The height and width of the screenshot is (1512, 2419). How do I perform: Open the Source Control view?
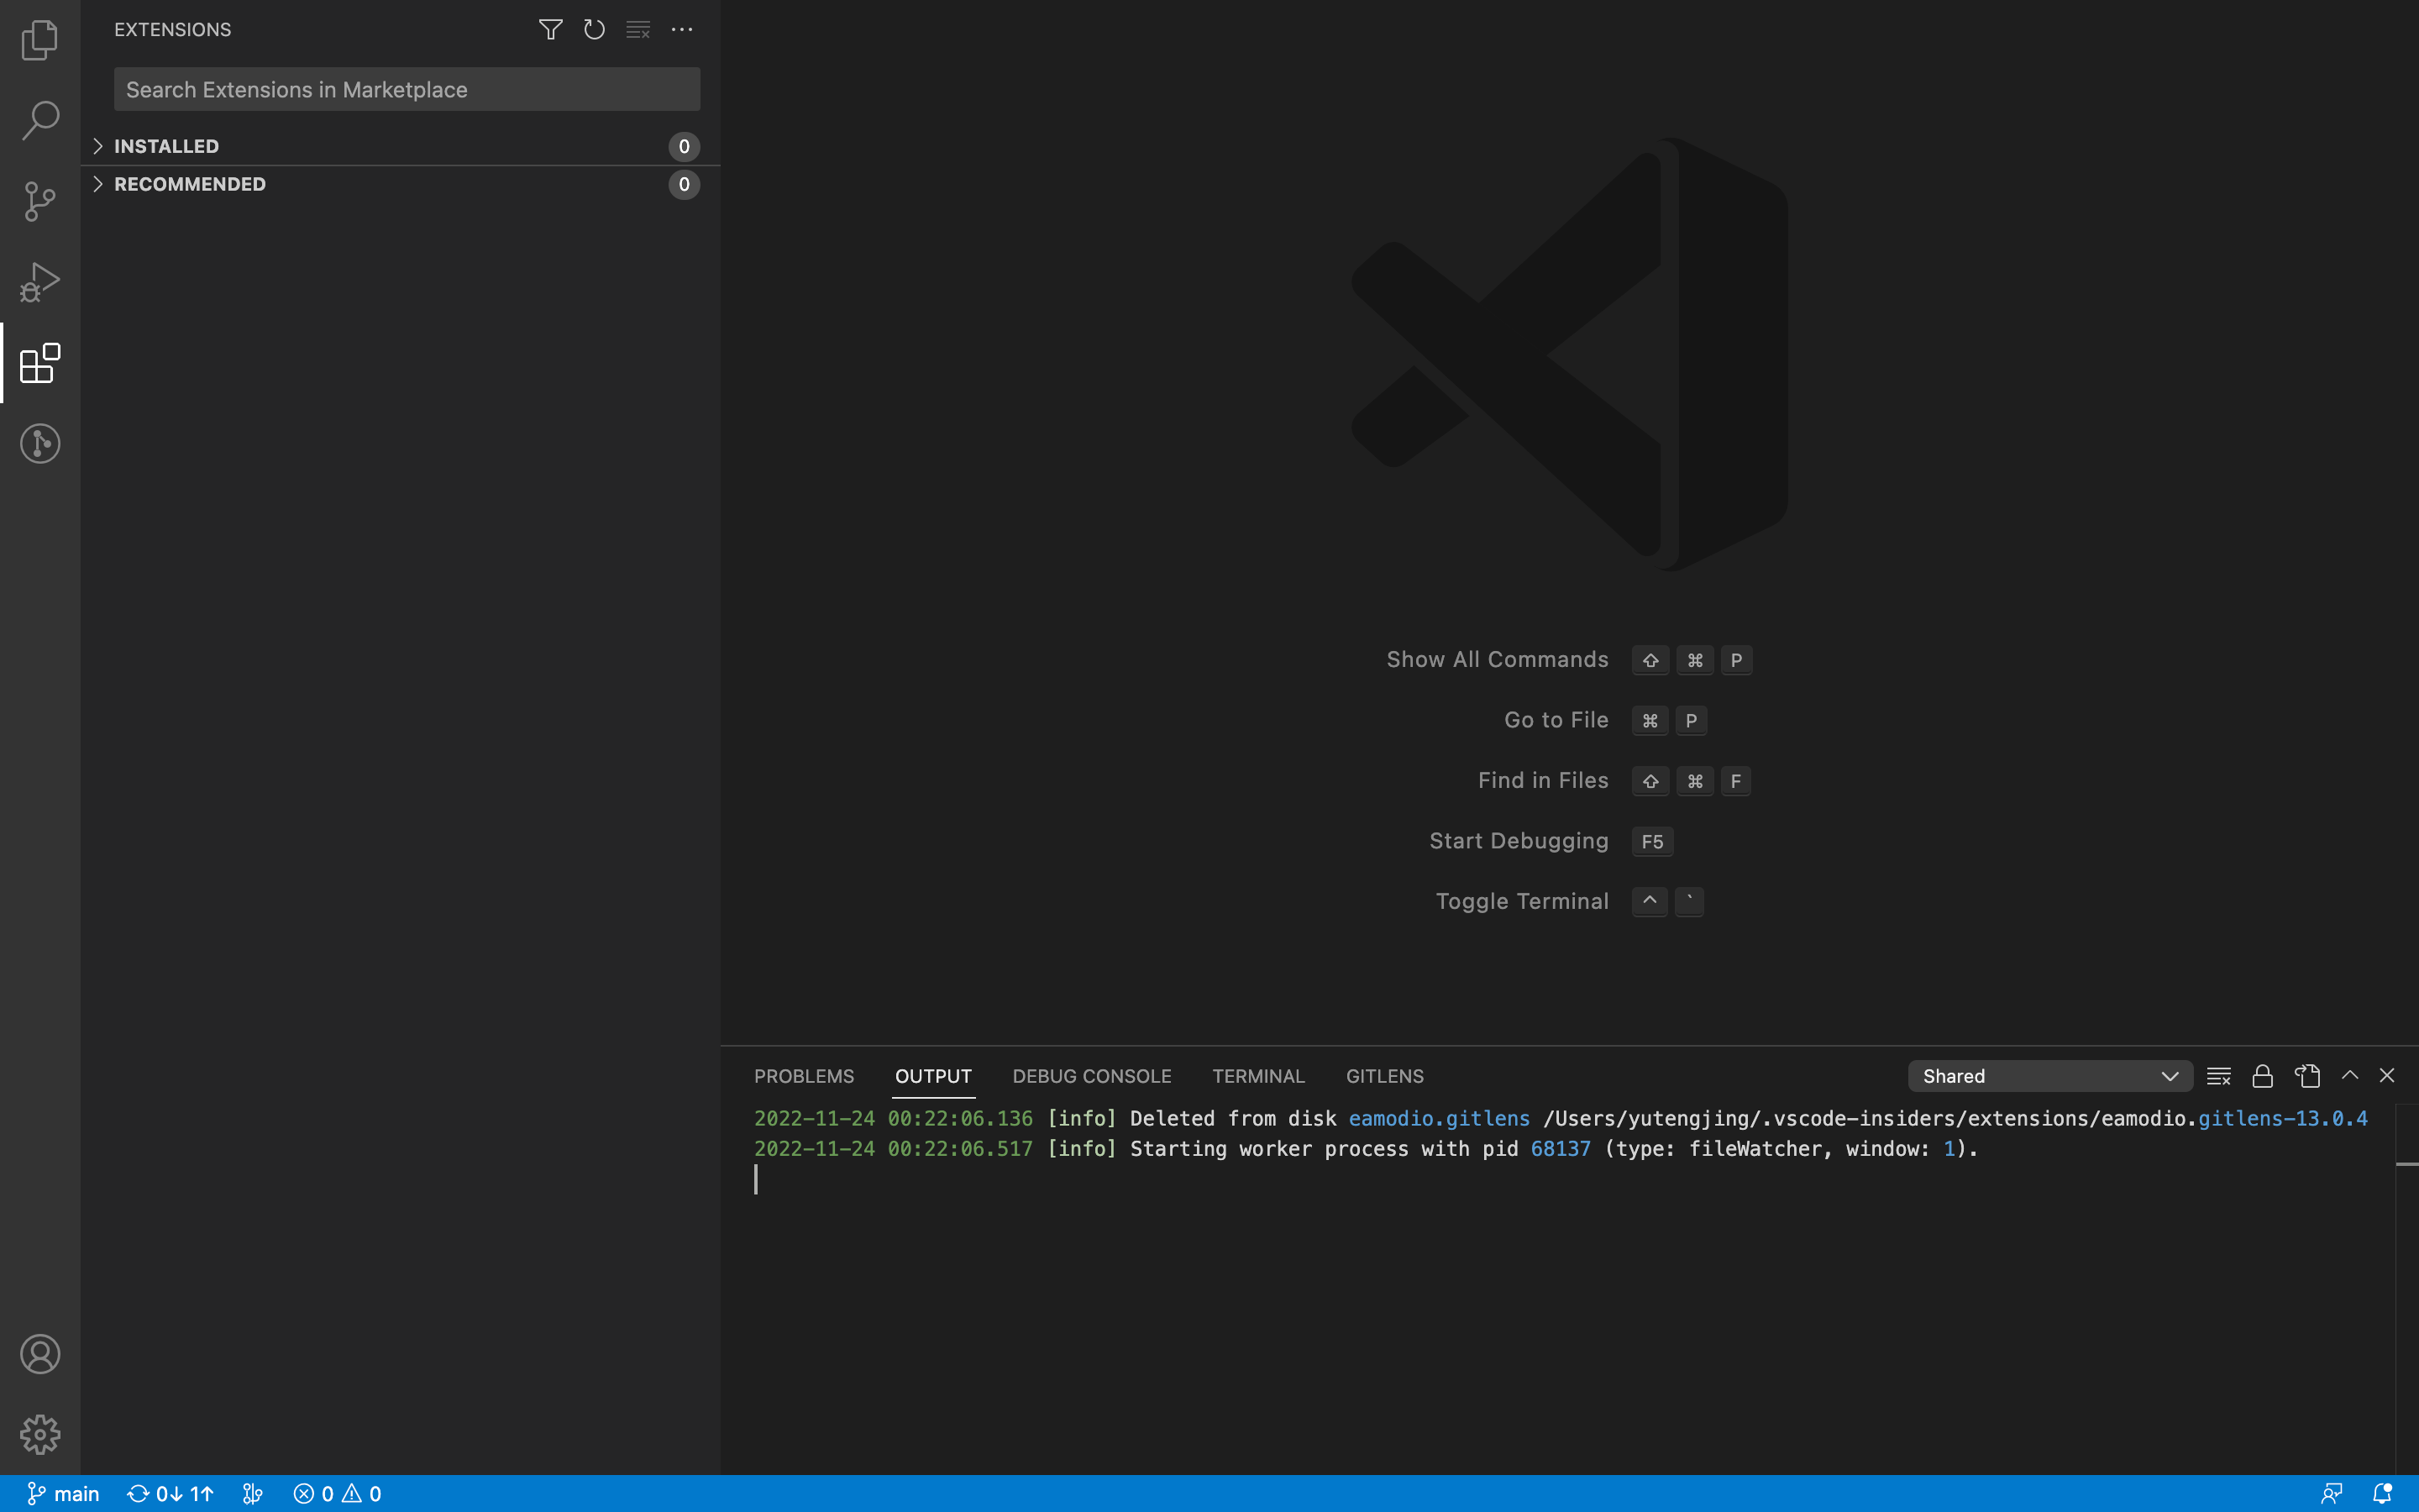(40, 201)
